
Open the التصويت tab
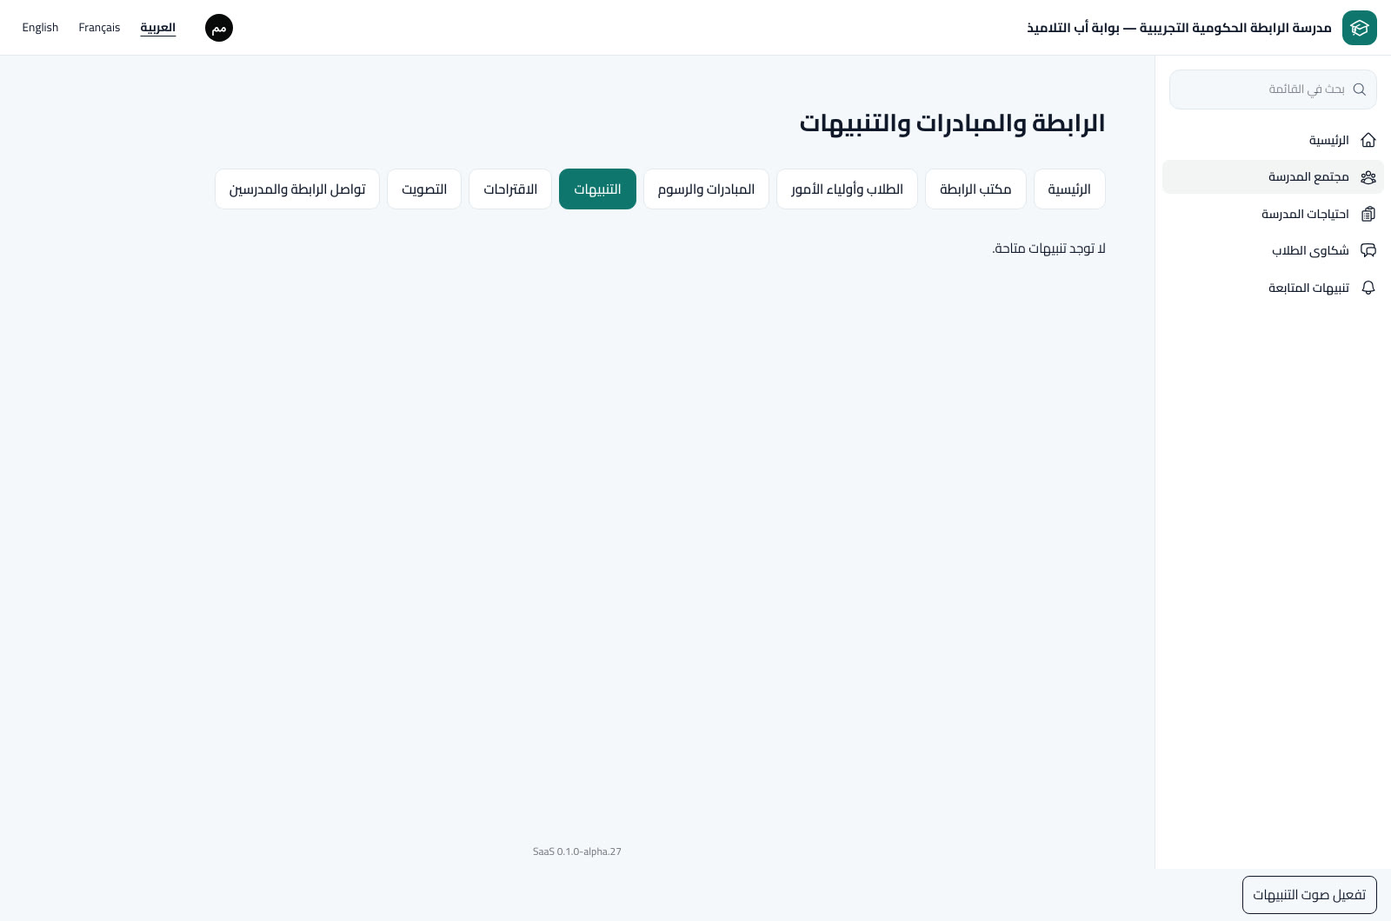pos(424,189)
